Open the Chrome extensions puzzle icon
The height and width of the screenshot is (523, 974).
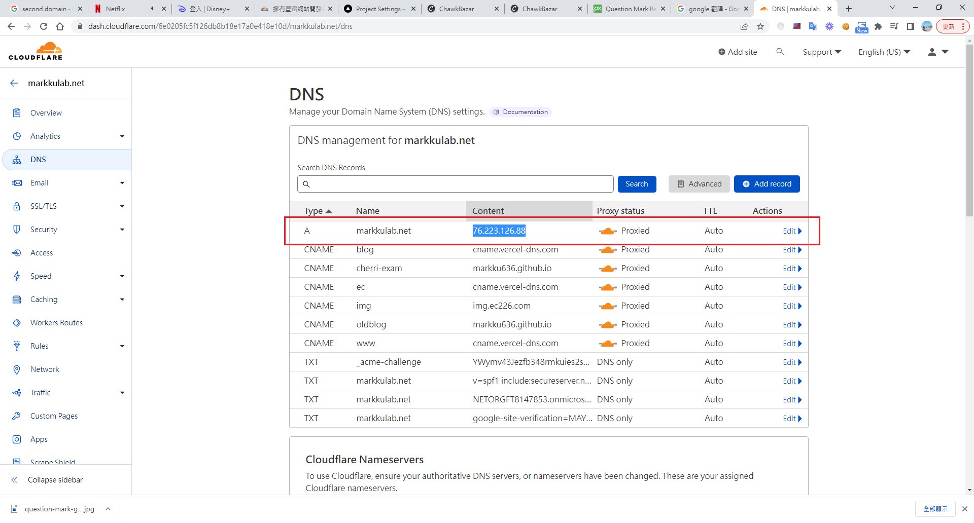[878, 26]
